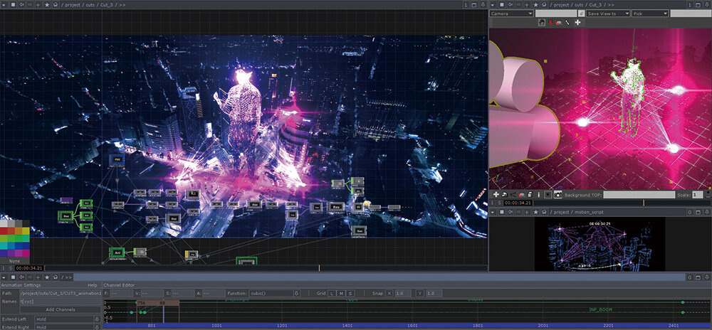This screenshot has height=330, width=712.
Task: Select the head-shaped display icon in viewer toolbar
Action: (x=542, y=23)
